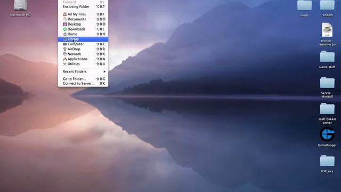Viewport: 341px width, 192px height.
Task: Launch the GameRanger app icon
Action: click(x=327, y=134)
